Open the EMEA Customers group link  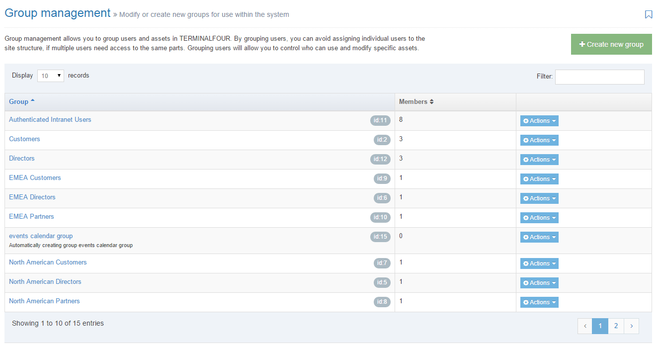(x=35, y=178)
